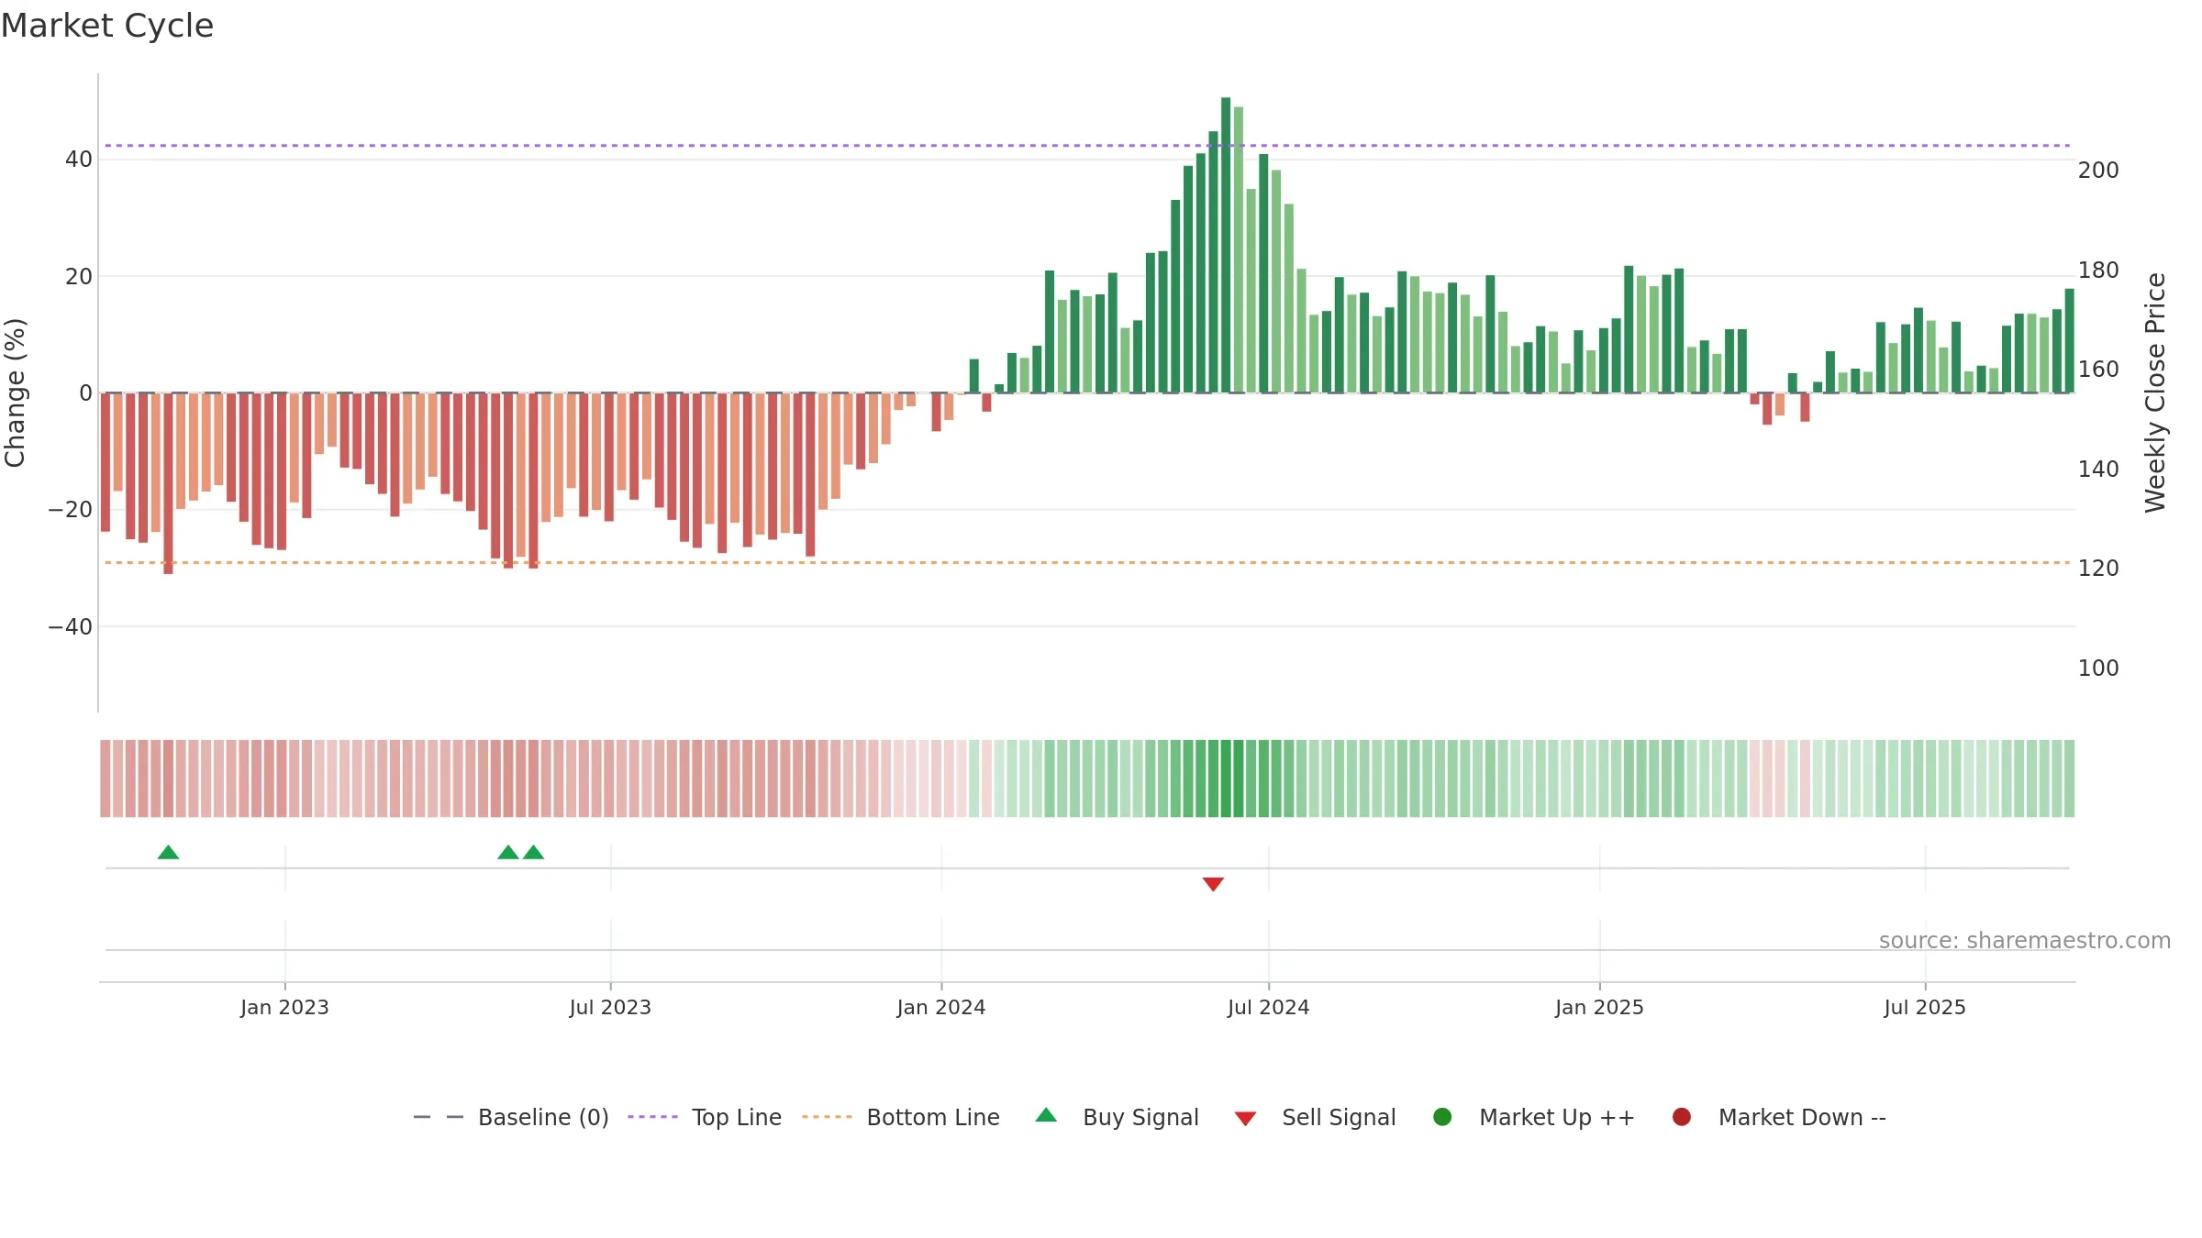
Task: Click the gray dashed Baseline sample in legend
Action: pyautogui.click(x=439, y=1117)
